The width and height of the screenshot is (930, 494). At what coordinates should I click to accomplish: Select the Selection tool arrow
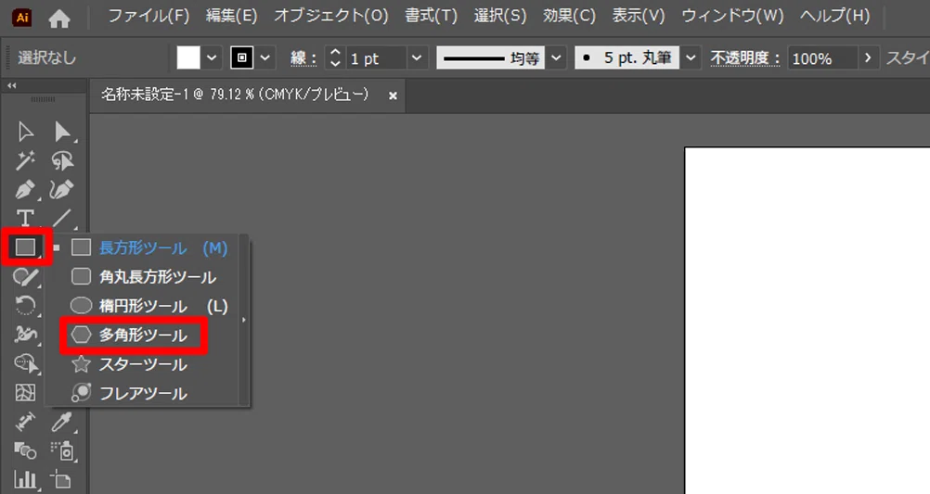pos(25,132)
